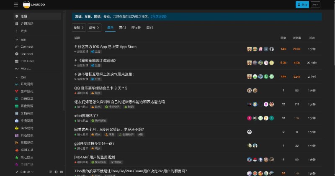Open the 社区准则 link in the banner
This screenshot has height=176, width=335.
159,16
